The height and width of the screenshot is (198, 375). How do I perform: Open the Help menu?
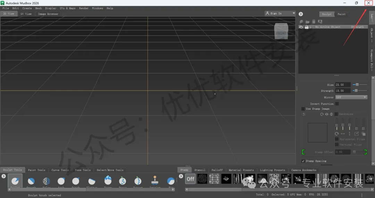[110, 8]
